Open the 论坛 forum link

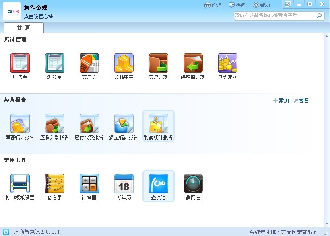(x=213, y=5)
